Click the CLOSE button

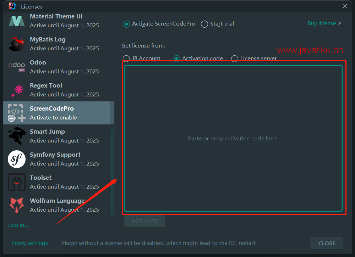[327, 243]
